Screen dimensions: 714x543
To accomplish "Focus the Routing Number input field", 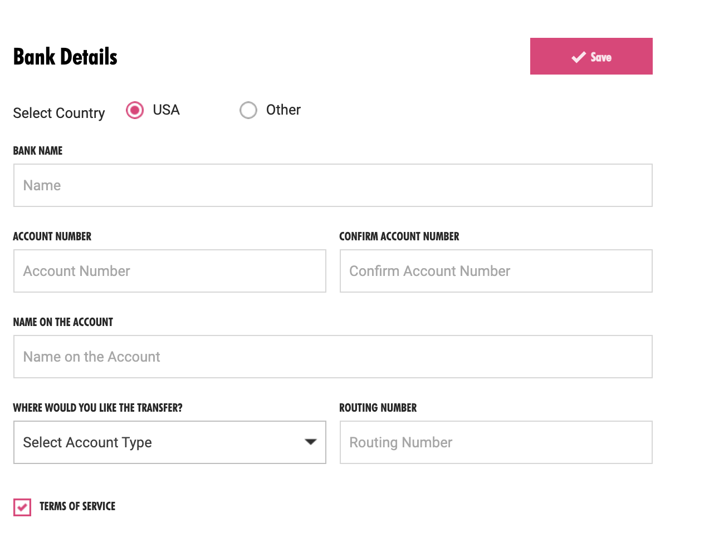I will click(496, 442).
